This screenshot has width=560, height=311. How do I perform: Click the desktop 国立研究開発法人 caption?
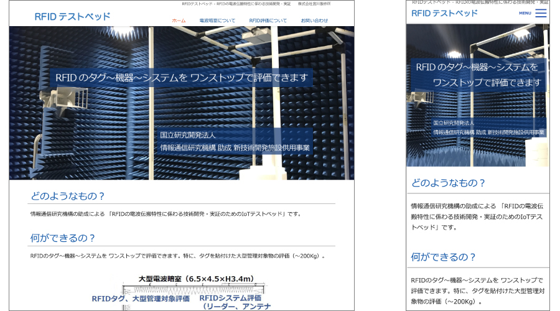pyautogui.click(x=188, y=135)
